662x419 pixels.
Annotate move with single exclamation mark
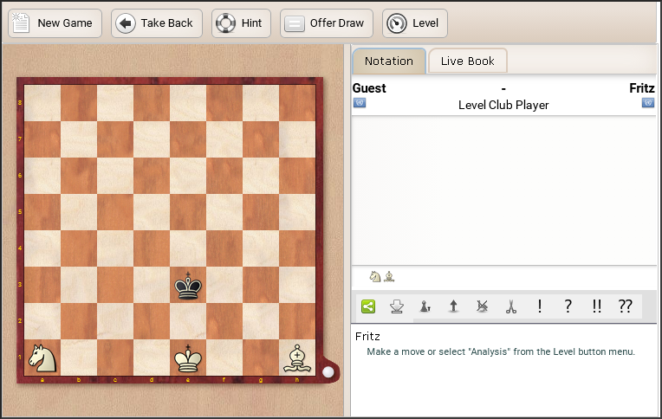click(540, 306)
